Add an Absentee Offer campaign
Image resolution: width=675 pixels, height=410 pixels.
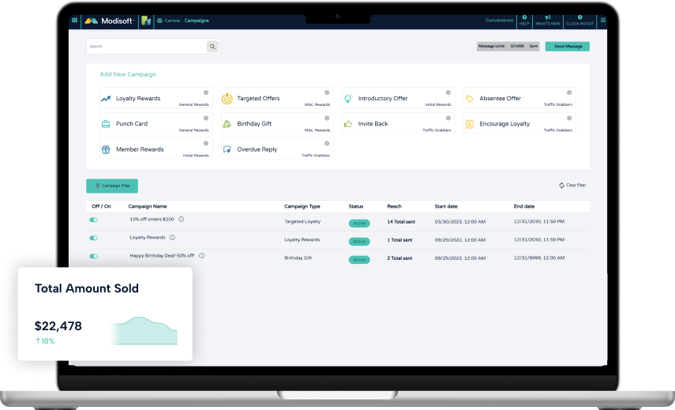(x=519, y=98)
